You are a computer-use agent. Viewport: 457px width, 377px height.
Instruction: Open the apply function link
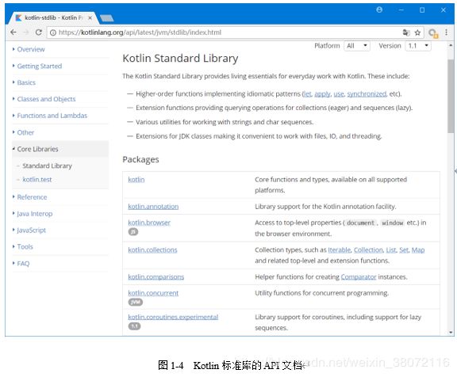coord(322,94)
